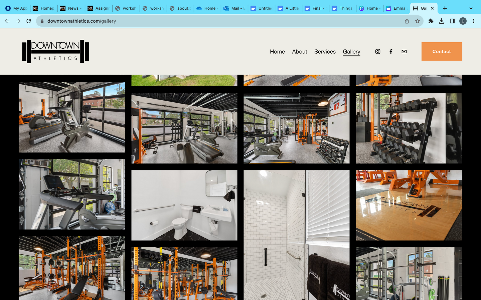Click the Share page icon

[407, 21]
